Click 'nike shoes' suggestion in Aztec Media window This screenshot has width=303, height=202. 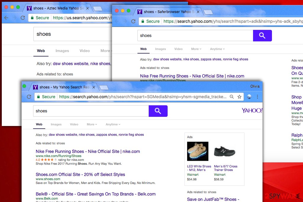click(x=100, y=64)
